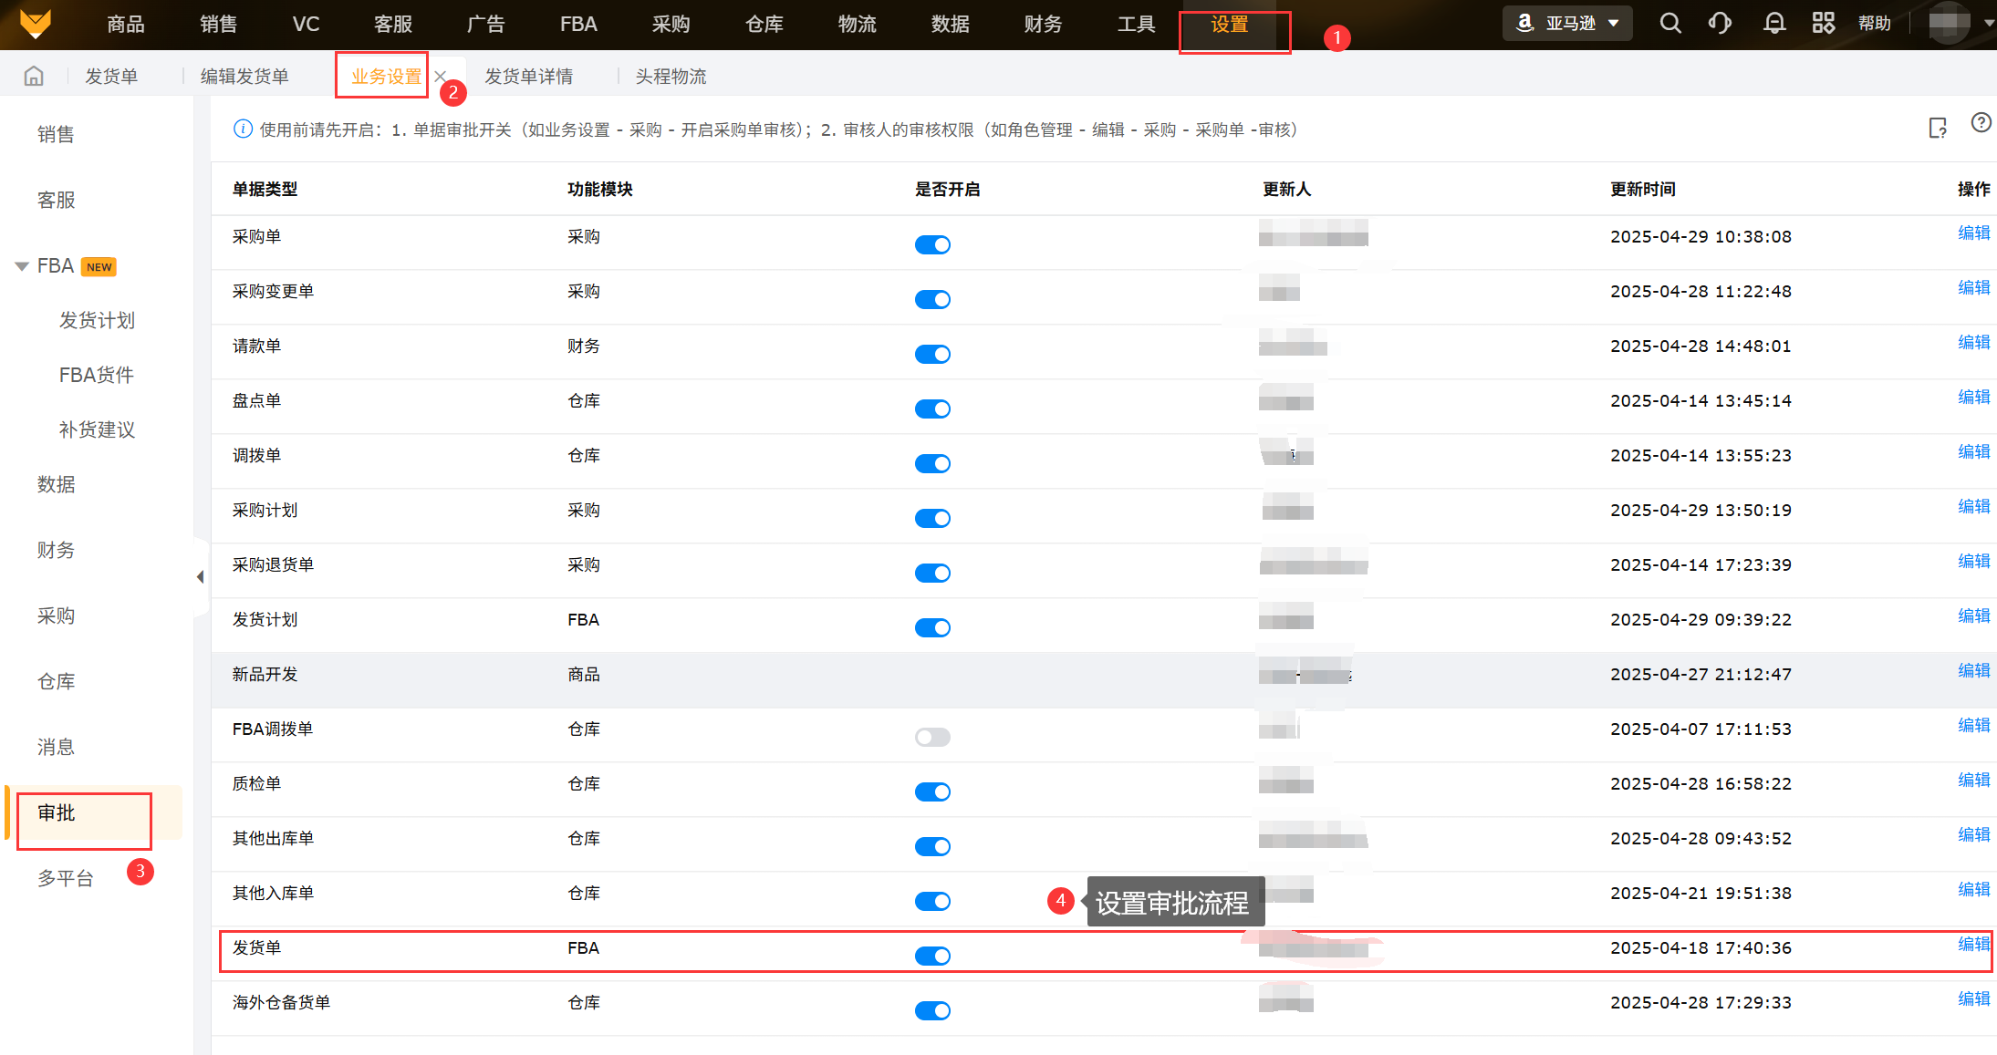1997x1055 pixels.
Task: Open 补货建议 under FBA sidebar
Action: click(x=97, y=430)
